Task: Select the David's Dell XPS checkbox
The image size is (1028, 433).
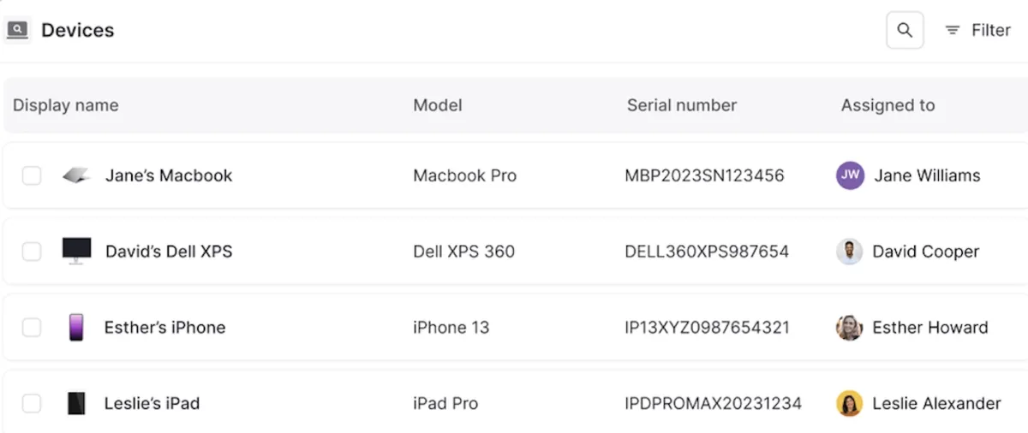Action: [x=32, y=252]
